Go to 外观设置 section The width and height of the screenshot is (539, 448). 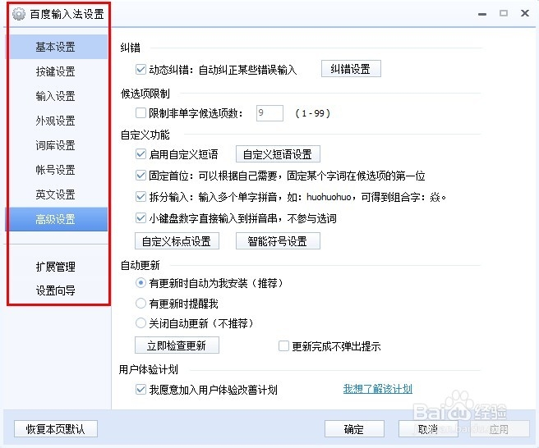57,121
